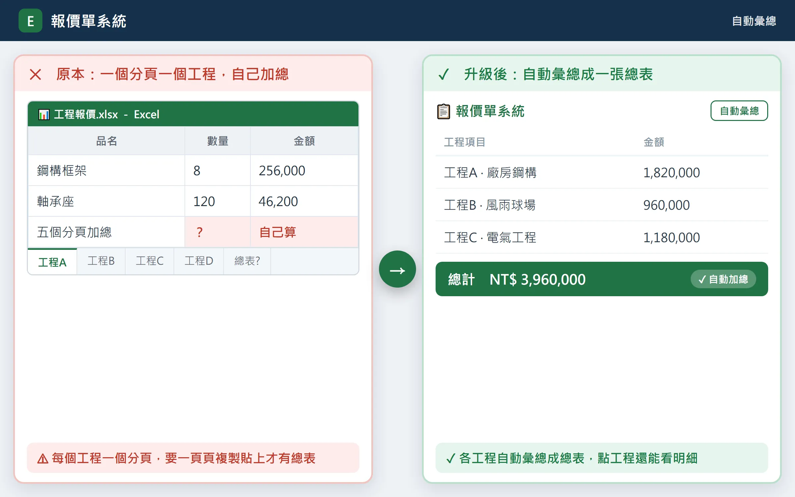
Task: Select the 工程A sheet tab
Action: [52, 262]
